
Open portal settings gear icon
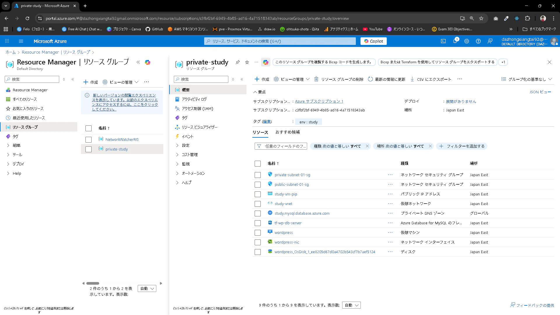point(467,41)
